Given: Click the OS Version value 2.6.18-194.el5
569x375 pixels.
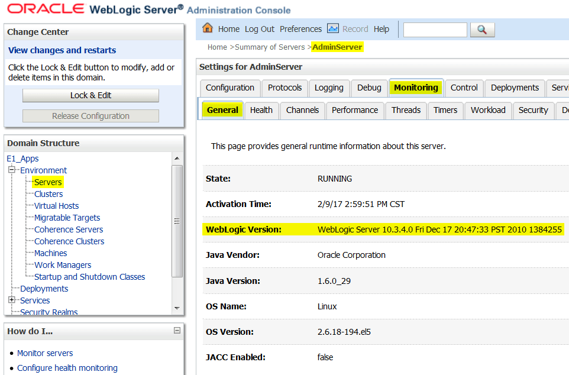Looking at the screenshot, I should tap(344, 332).
